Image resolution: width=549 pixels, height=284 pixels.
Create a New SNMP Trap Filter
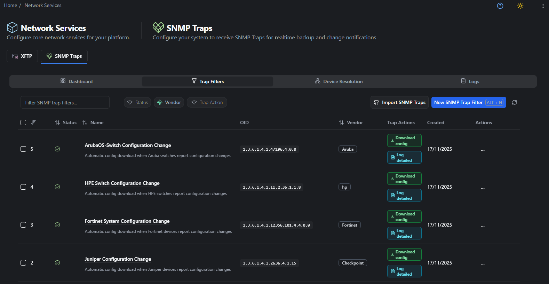[x=469, y=102]
